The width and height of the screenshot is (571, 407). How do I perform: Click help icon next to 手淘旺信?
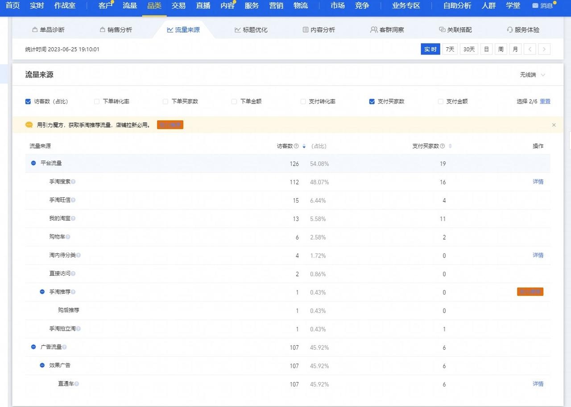(73, 200)
